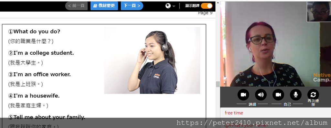The height and width of the screenshot is (128, 331).
Task: Mute your own microphone icon
Action: pyautogui.click(x=296, y=95)
